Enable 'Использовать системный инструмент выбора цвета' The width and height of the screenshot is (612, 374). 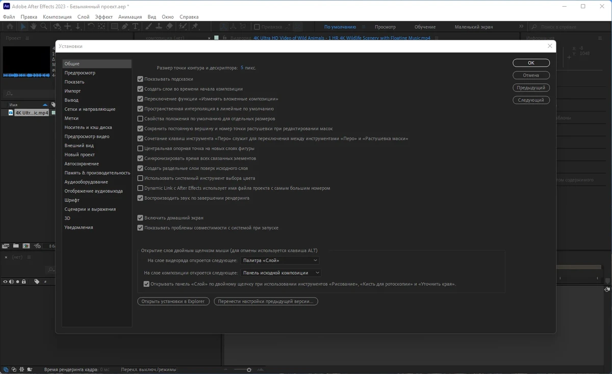click(140, 178)
